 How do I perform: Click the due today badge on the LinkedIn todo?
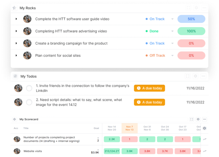pos(149,88)
